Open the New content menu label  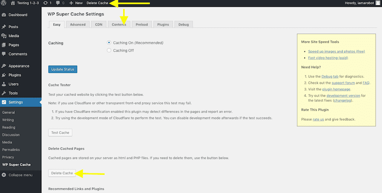pyautogui.click(x=79, y=3)
